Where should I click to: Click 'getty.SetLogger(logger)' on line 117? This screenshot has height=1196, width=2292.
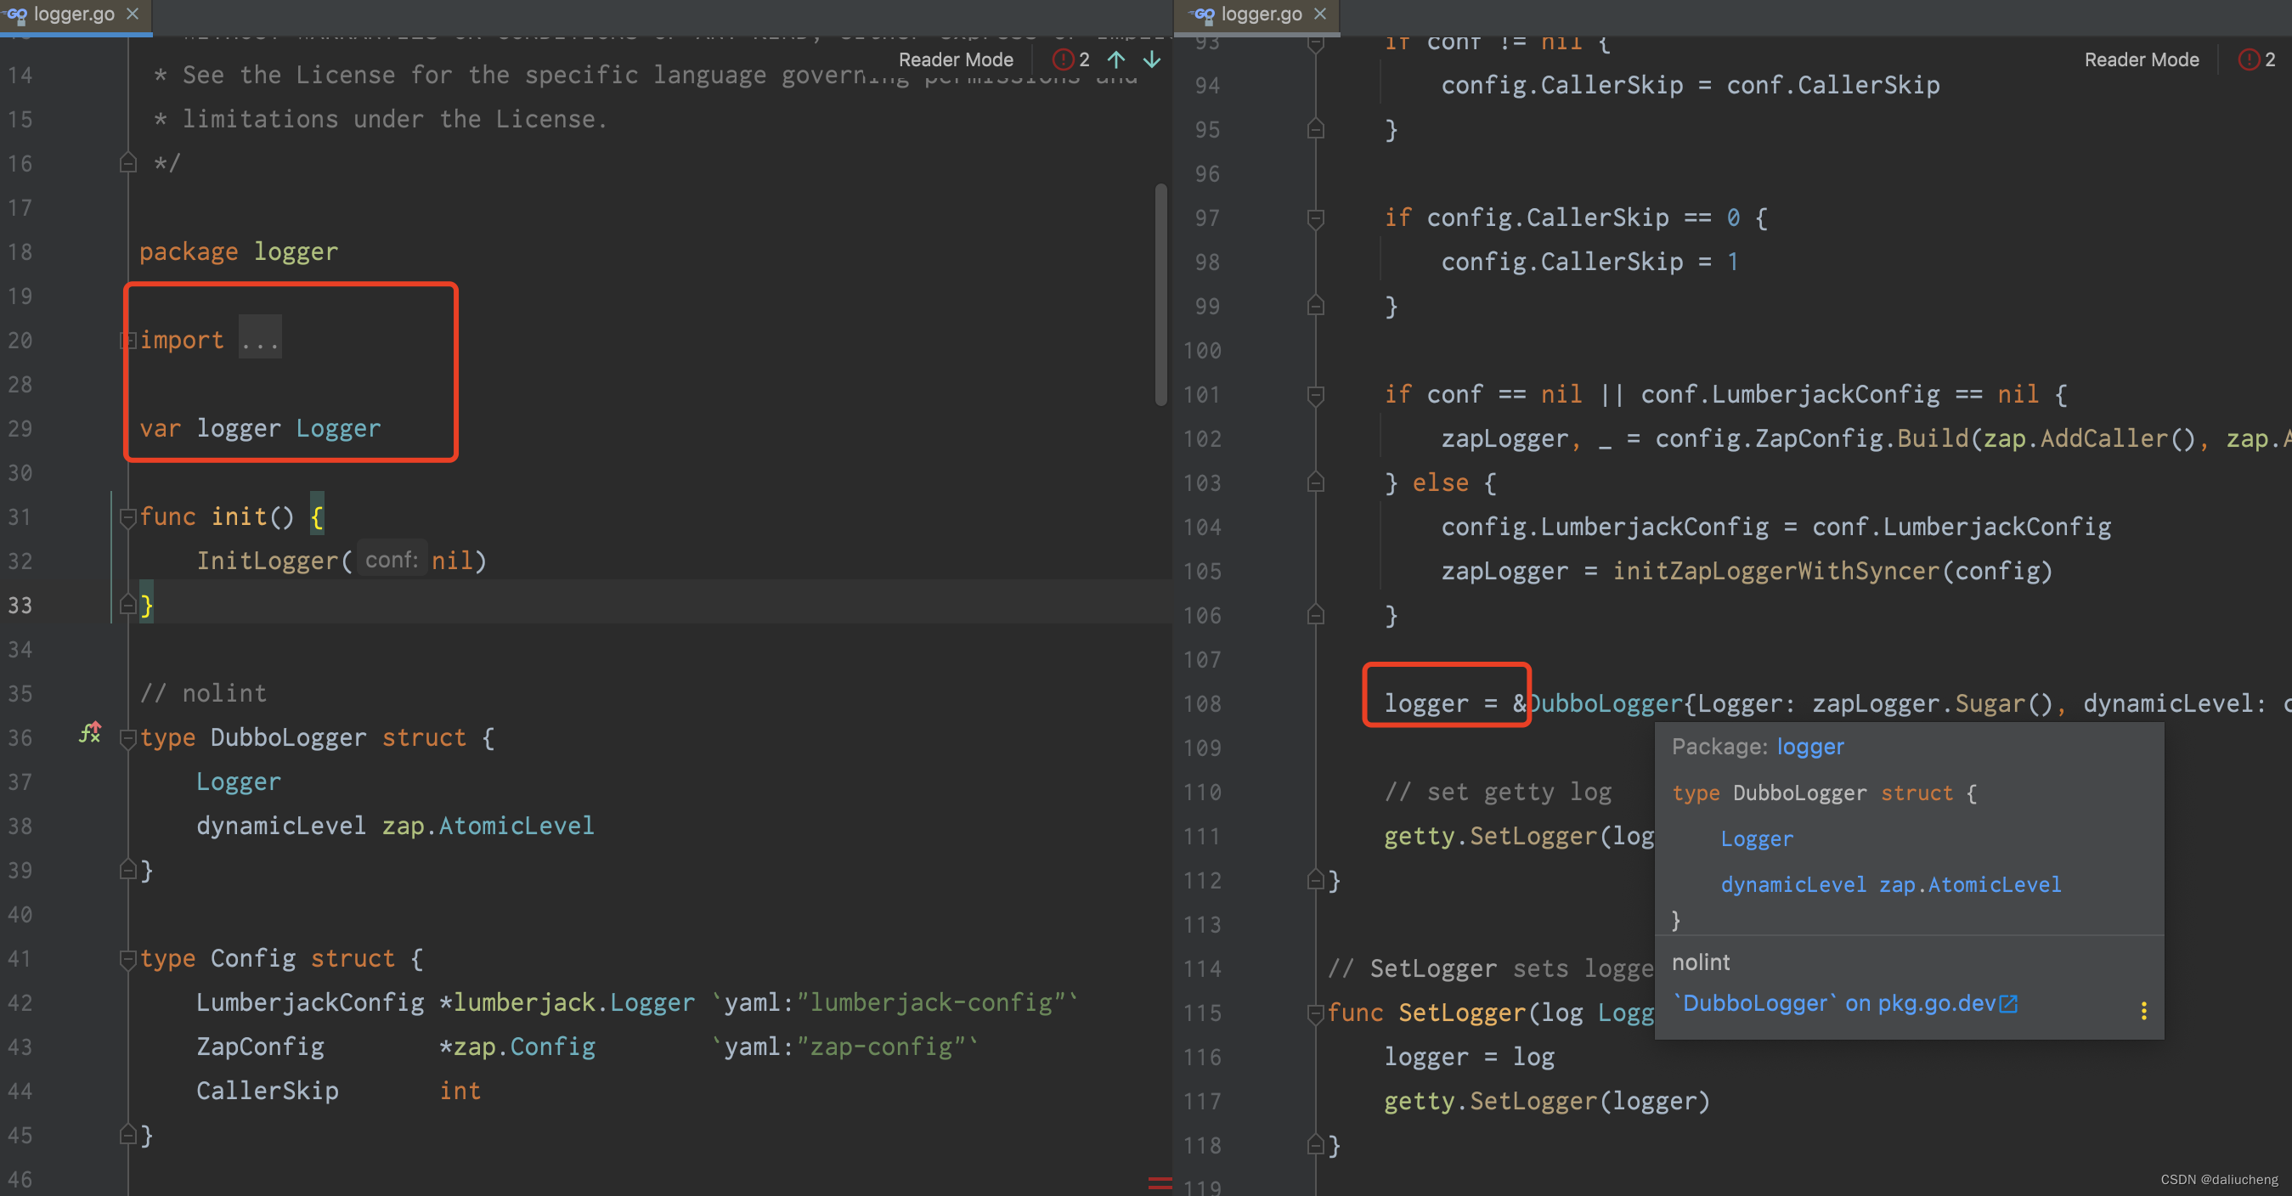(x=1547, y=1101)
